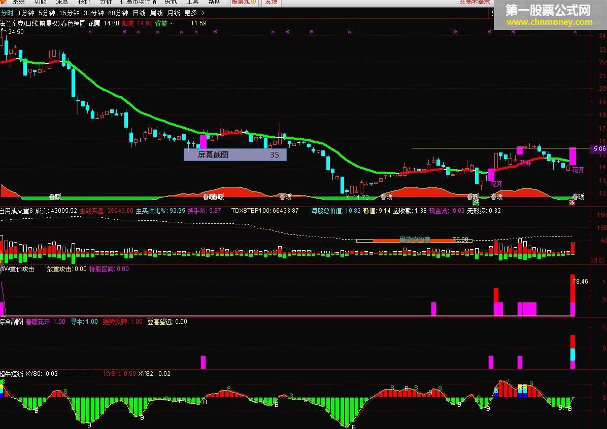Click the 每股总价值: 10.83 value
This screenshot has width=607, height=429.
tap(336, 211)
